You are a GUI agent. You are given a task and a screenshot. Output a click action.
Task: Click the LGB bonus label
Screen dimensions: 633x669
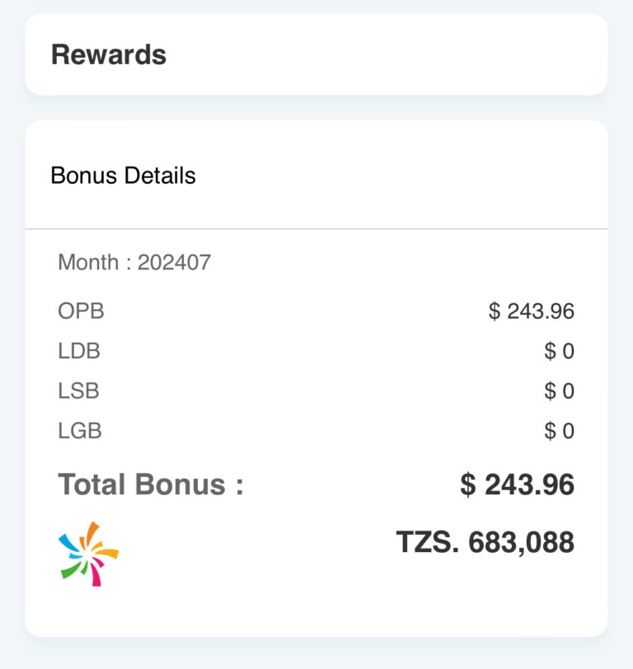pyautogui.click(x=80, y=430)
